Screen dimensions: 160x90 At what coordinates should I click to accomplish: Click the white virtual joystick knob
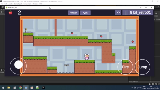[x=18, y=64]
